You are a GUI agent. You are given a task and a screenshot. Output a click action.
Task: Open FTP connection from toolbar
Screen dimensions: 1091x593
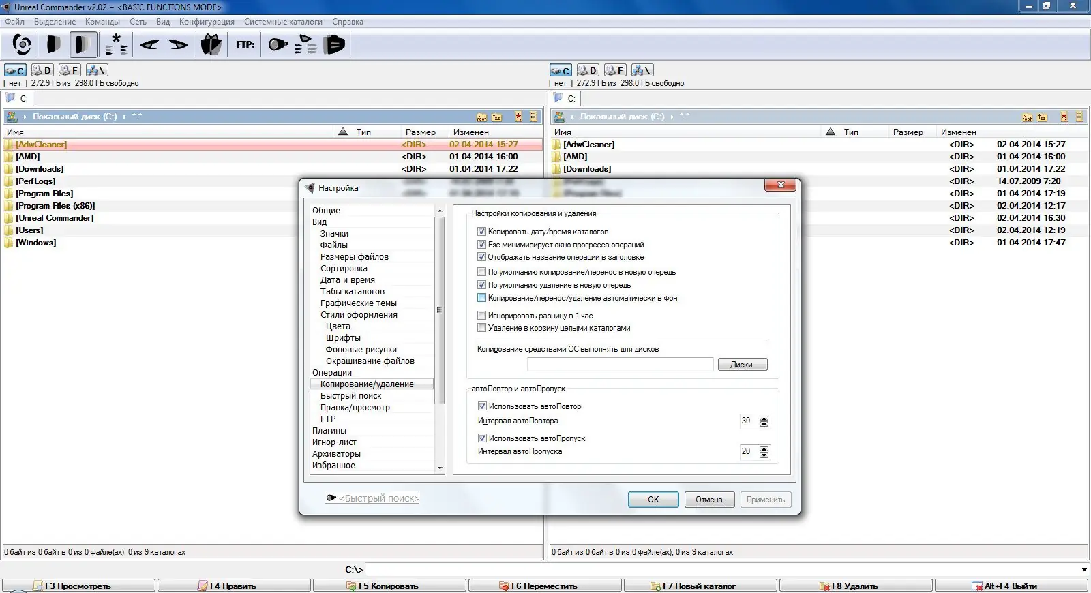coord(245,45)
